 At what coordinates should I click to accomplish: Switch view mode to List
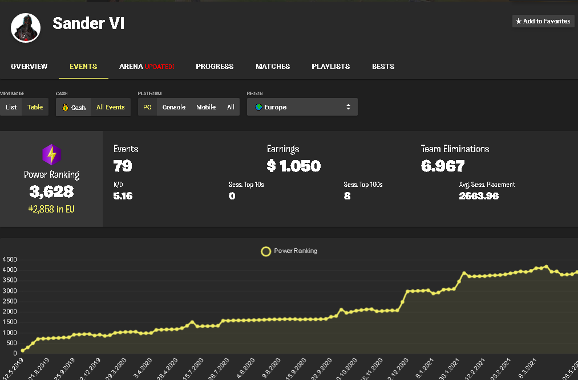(x=11, y=107)
